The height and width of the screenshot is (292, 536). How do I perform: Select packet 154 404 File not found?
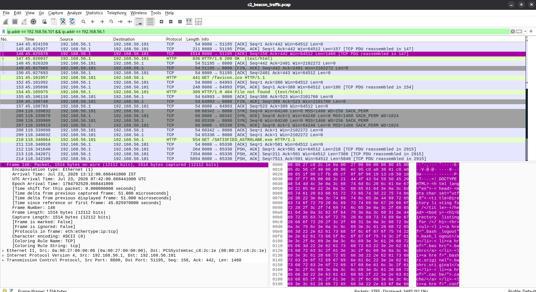click(x=263, y=92)
